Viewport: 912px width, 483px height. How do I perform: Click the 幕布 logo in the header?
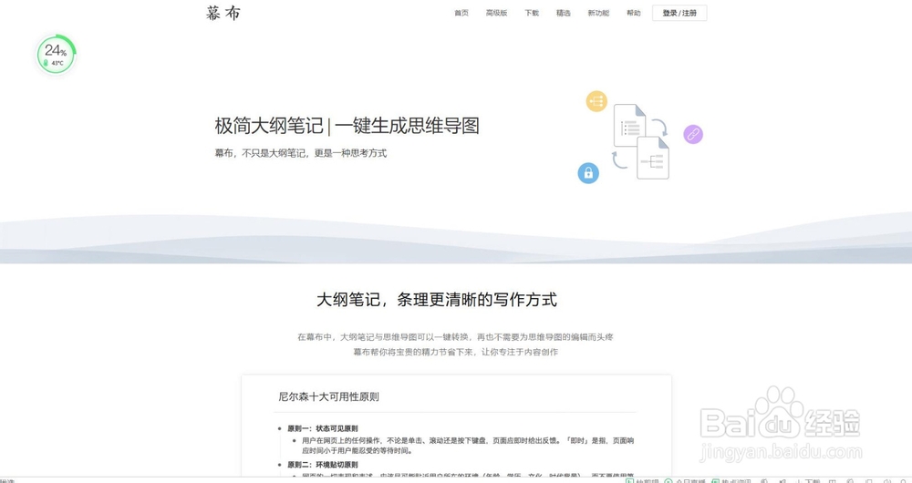coord(223,13)
